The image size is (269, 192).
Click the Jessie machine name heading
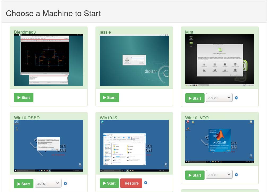(x=105, y=32)
